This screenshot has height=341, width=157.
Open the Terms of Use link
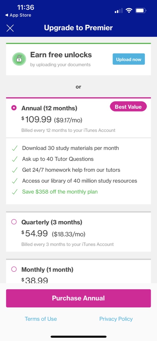point(41,319)
